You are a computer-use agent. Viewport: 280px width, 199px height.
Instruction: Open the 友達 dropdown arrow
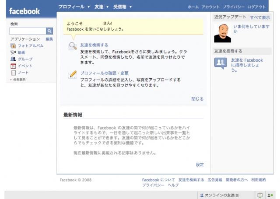coord(107,7)
